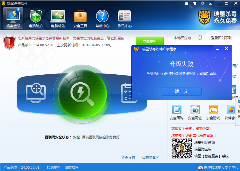Switch to 电脑防护 protection tab
The height and width of the screenshot is (171, 240).
coord(36,19)
